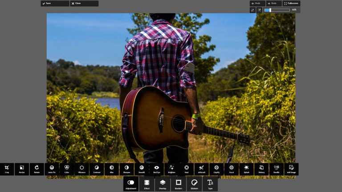Viewport: 342px width, 192px height.
Task: Open the Stickers tab
Action: coord(194,184)
